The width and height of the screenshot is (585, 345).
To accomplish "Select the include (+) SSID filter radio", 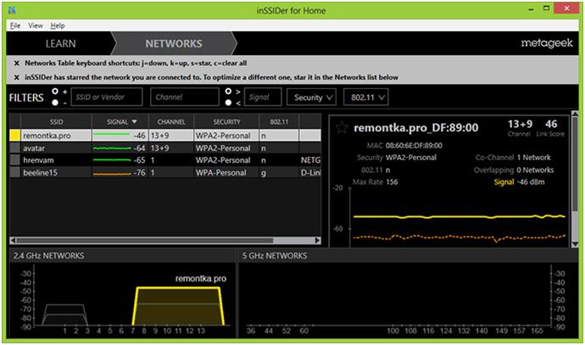I will tap(55, 92).
